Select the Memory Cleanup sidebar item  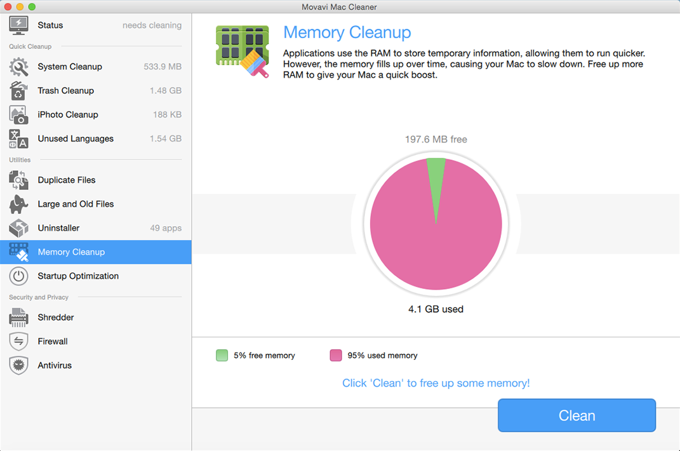[x=95, y=252]
